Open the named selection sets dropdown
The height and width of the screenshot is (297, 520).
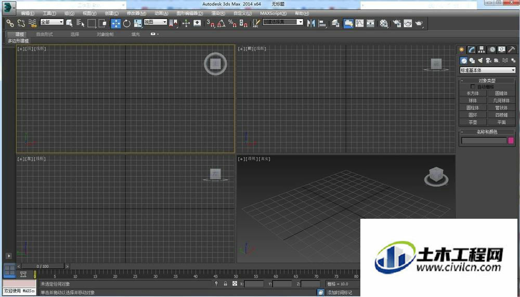(x=283, y=22)
